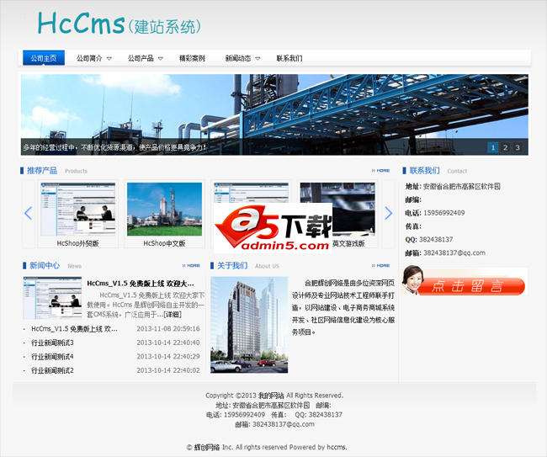547x457 pixels.
Task: Click the 关于我们 section heading
Action: click(232, 265)
